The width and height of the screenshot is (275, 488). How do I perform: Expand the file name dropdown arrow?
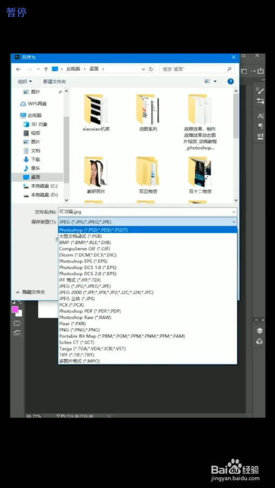click(x=233, y=211)
